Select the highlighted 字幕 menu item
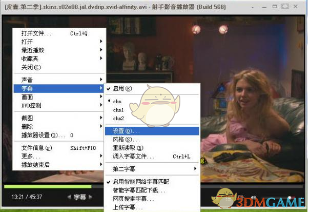 (x=59, y=88)
